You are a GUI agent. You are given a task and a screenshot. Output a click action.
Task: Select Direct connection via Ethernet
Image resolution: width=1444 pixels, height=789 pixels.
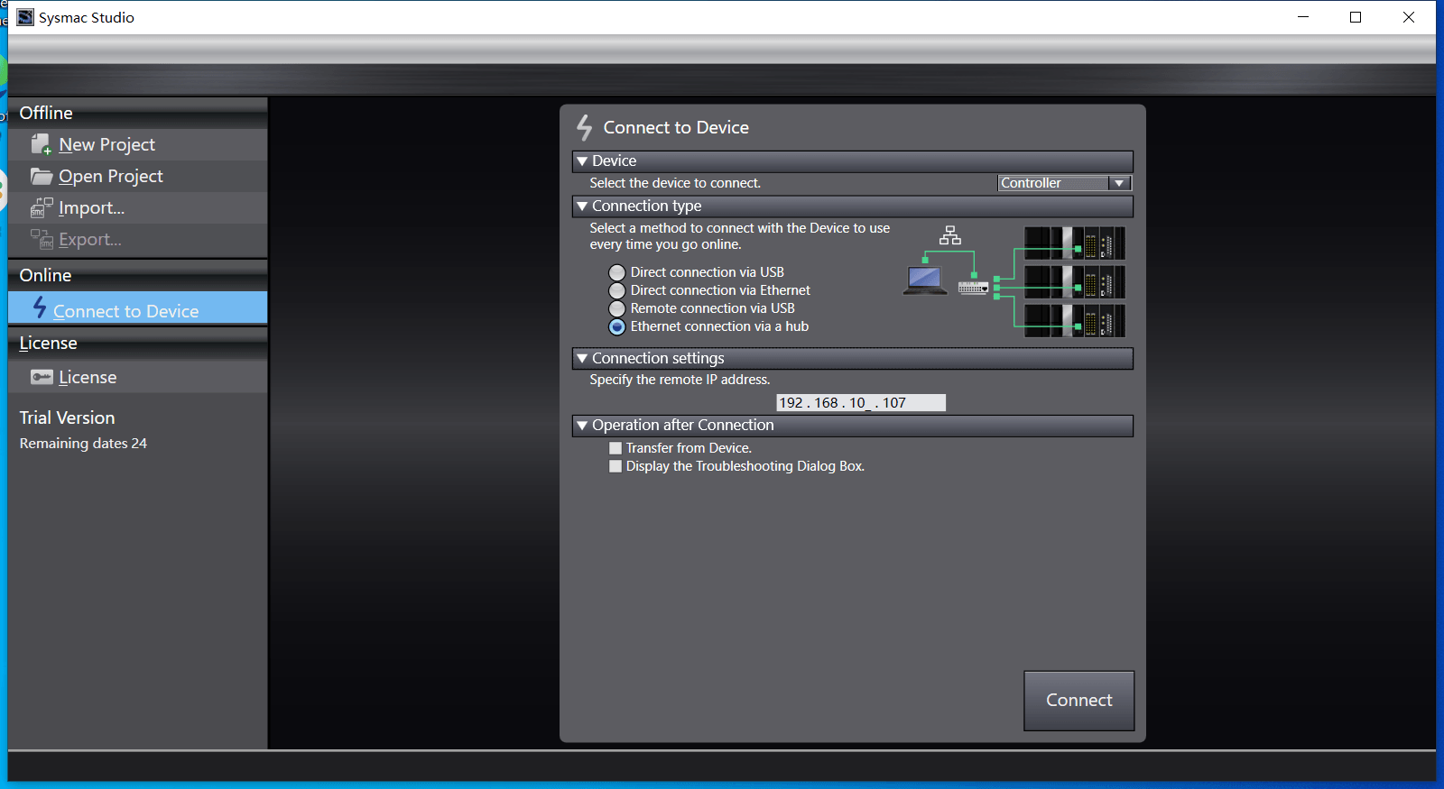(617, 290)
